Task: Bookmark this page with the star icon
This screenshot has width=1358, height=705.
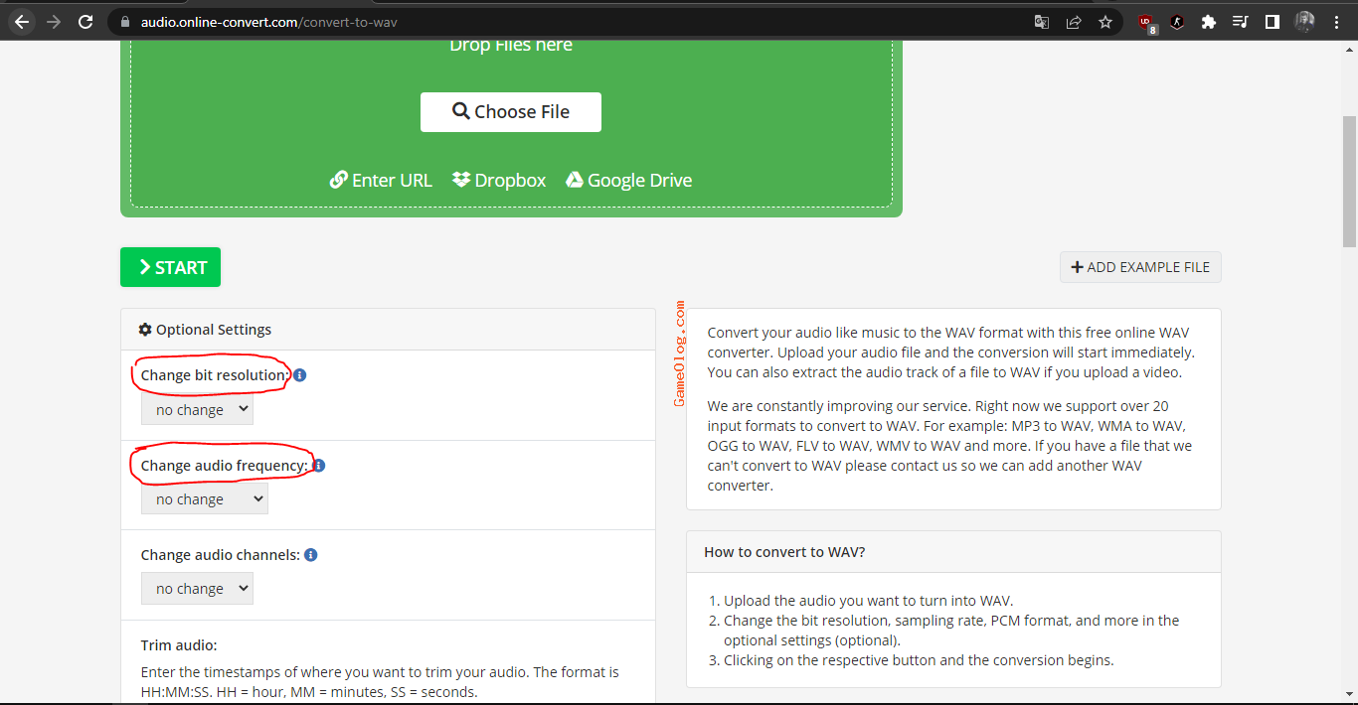Action: tap(1105, 21)
